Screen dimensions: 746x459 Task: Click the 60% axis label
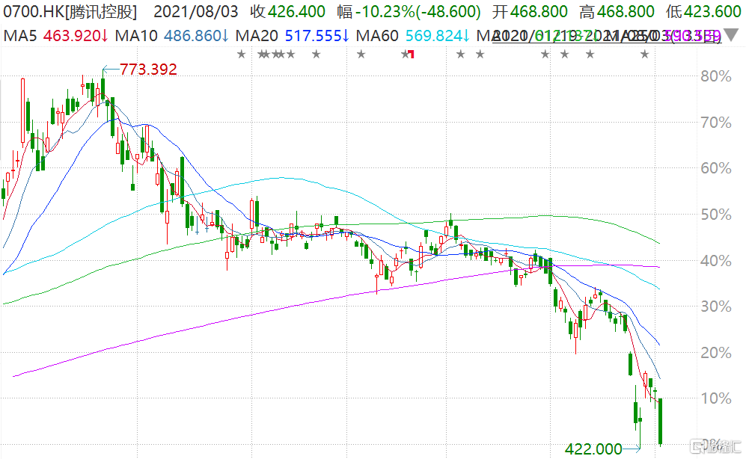point(715,168)
